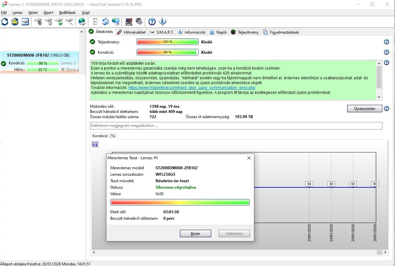
Task: Click the 1398 nap, 19 óra value
Action: pos(164,106)
